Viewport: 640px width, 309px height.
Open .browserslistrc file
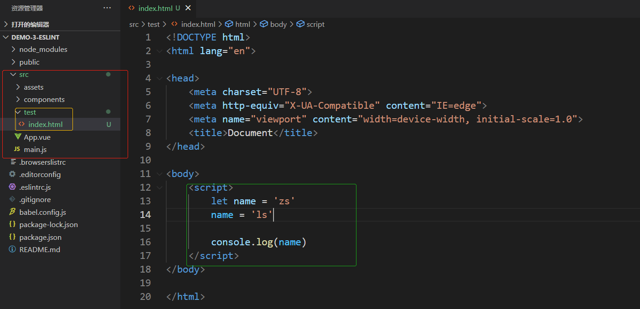pyautogui.click(x=60, y=162)
